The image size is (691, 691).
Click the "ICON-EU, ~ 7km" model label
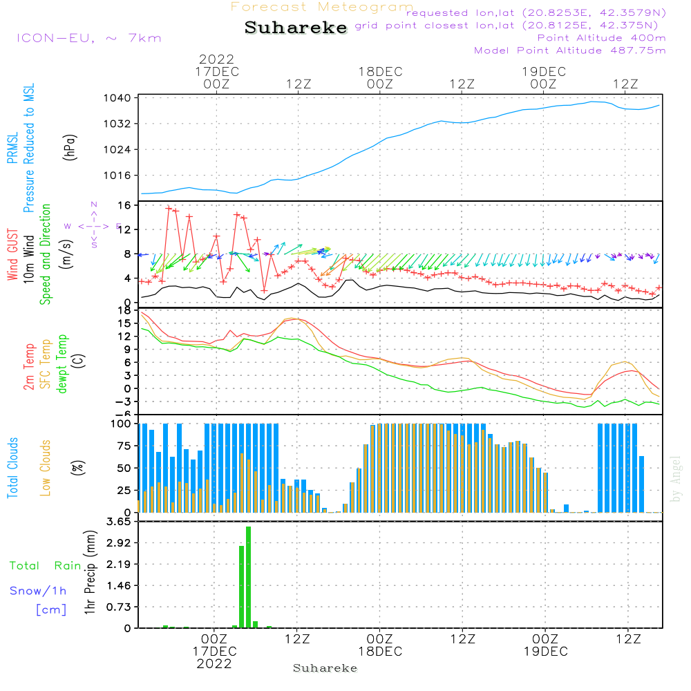point(89,38)
